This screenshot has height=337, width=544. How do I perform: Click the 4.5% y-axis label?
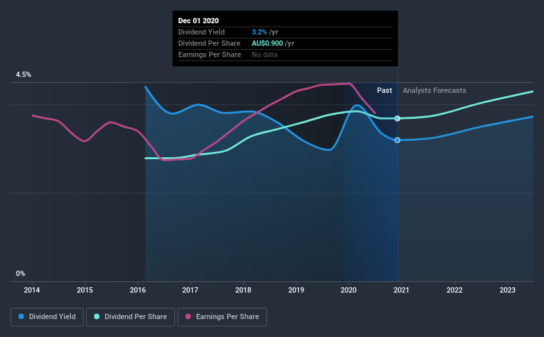tap(23, 75)
